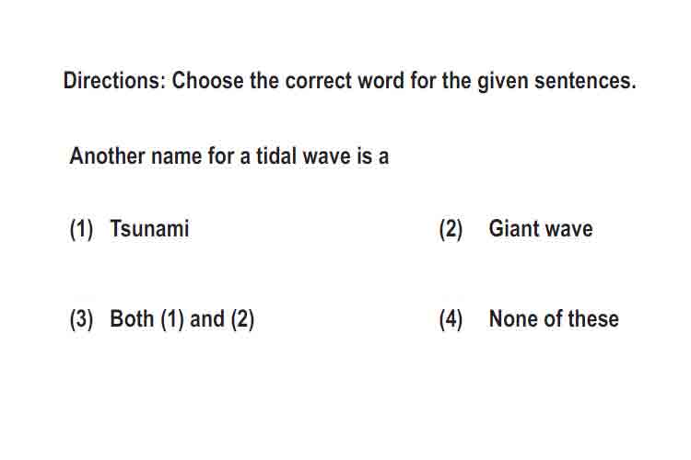691x460 pixels.
Task: Click the word 'sentences.' ending the directions
Action: pos(585,81)
